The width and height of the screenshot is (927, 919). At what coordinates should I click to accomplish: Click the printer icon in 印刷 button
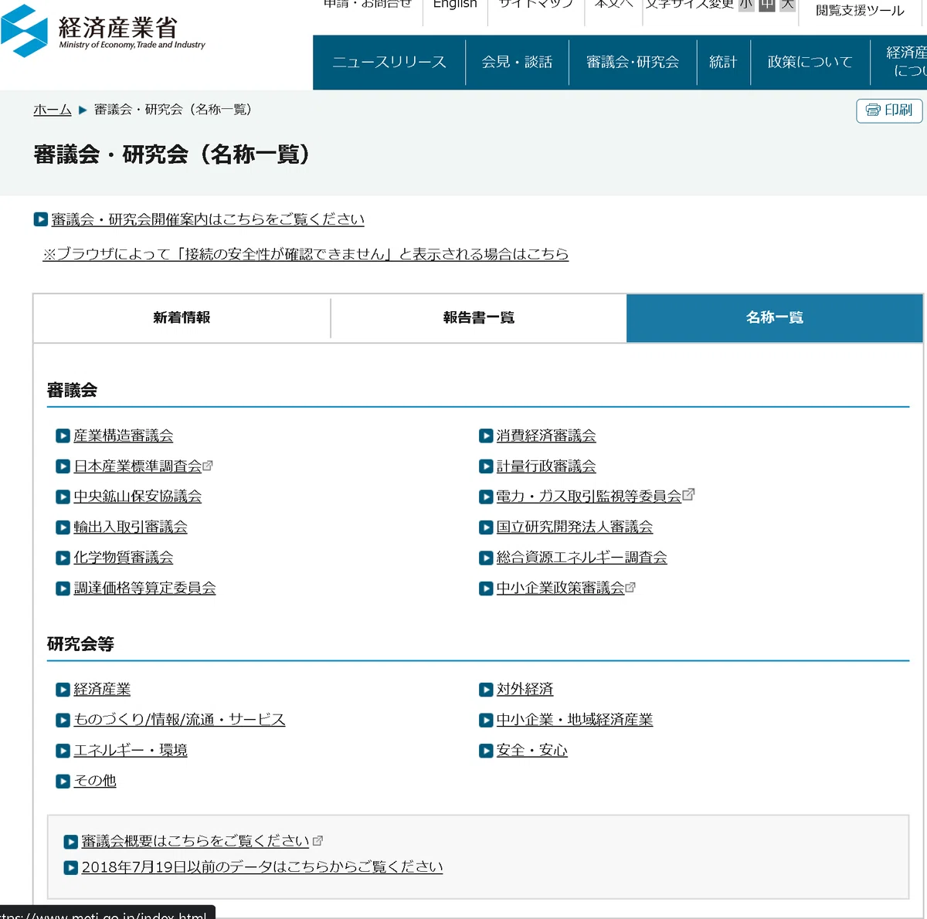click(873, 110)
